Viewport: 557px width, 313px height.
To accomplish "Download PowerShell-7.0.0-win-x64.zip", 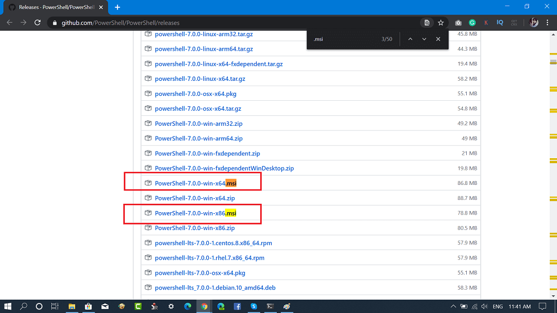I will click(x=194, y=198).
